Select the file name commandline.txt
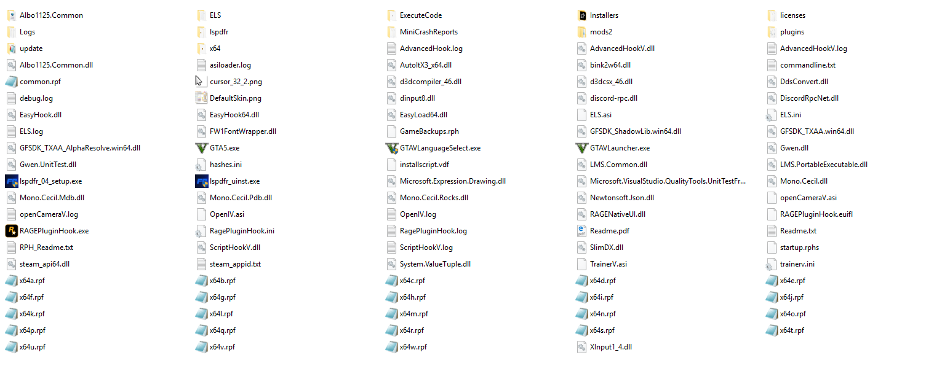Screen dimensions: 926x390 click(808, 65)
